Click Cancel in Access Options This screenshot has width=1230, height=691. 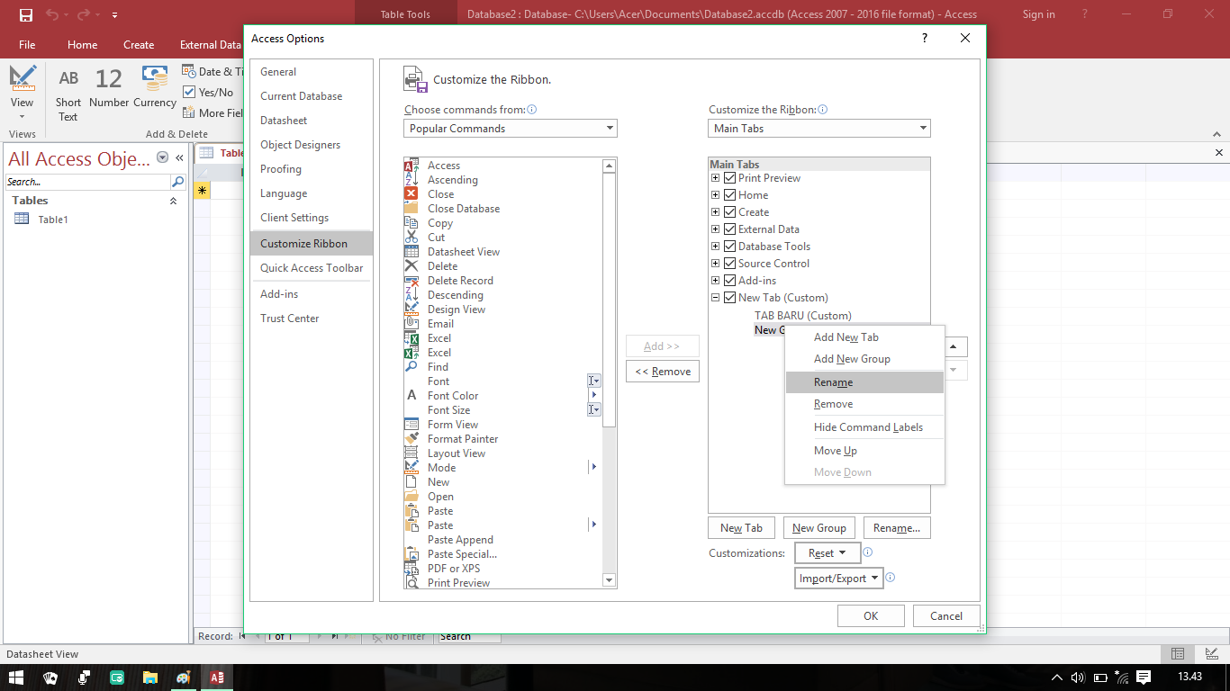pos(946,616)
